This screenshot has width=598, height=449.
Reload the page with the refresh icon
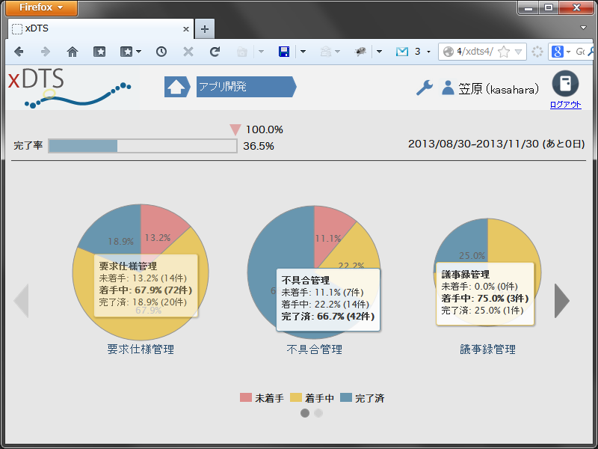point(215,52)
